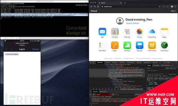
Task: Open the Contacts app in iCloud
Action: (x=115, y=32)
